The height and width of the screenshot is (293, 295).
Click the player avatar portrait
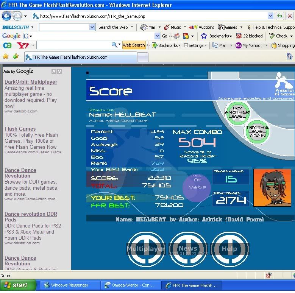tap(272, 188)
